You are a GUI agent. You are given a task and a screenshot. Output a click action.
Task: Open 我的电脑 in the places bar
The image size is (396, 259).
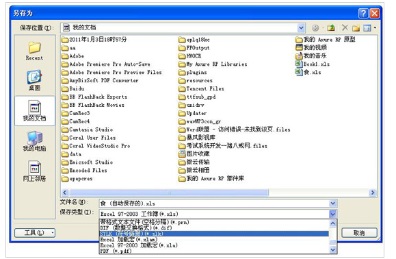pos(34,141)
